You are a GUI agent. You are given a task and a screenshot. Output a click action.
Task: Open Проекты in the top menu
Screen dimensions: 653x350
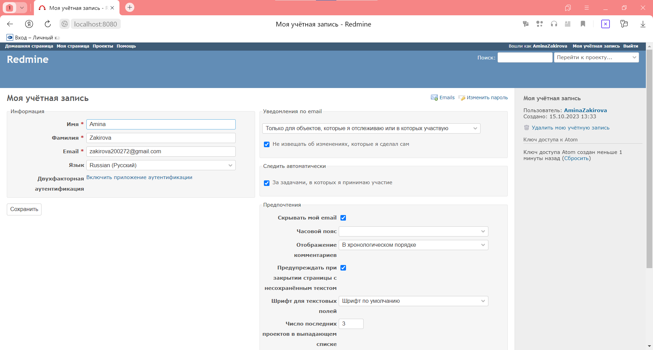(103, 46)
